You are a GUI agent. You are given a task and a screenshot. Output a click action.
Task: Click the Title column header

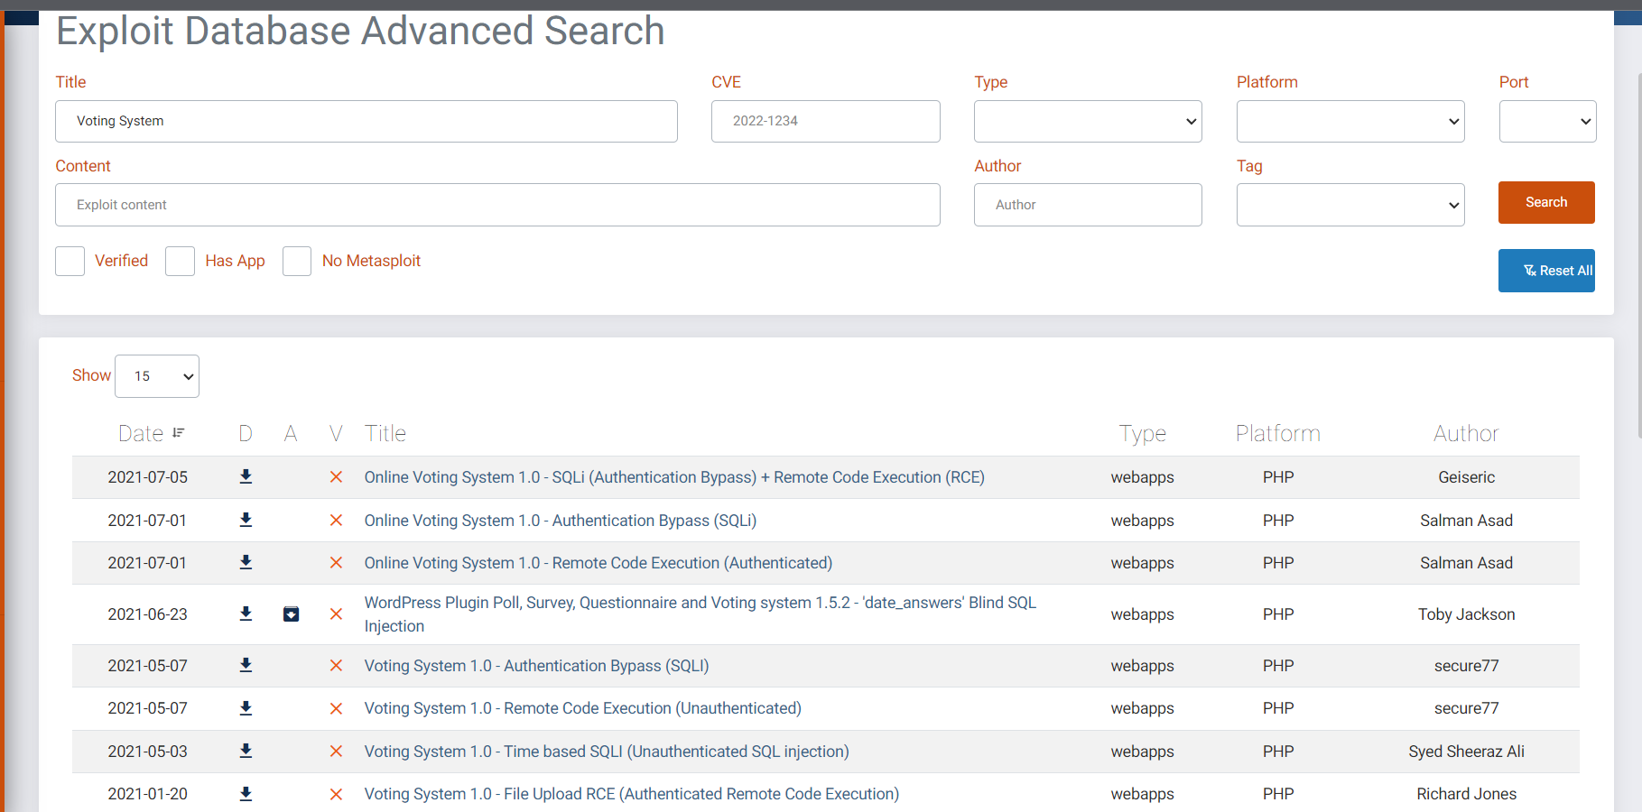385,433
